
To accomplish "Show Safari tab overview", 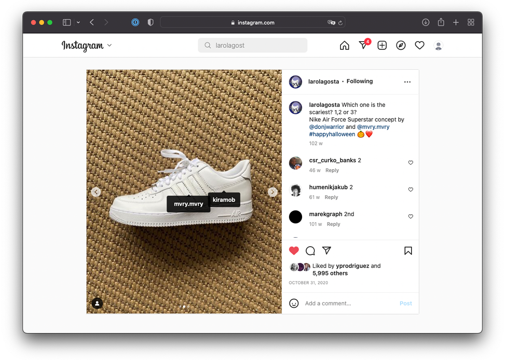I will [471, 22].
